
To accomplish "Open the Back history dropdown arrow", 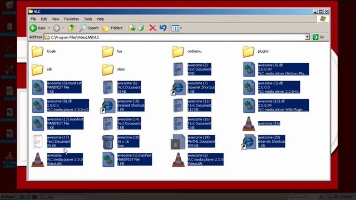I will pos(49,28).
